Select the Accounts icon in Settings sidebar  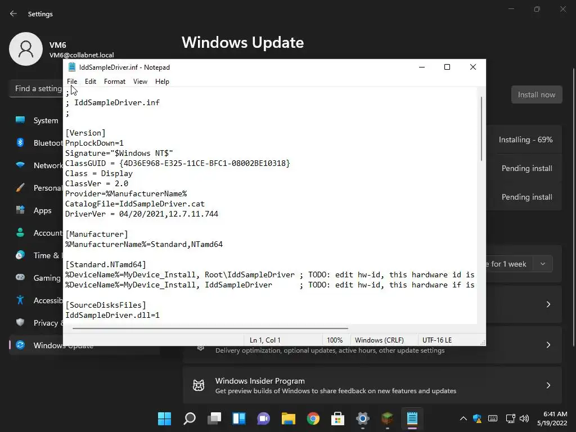[x=20, y=232]
